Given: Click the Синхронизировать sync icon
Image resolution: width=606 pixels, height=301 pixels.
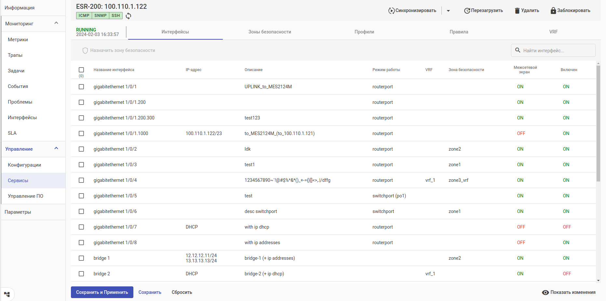Looking at the screenshot, I should tap(391, 11).
